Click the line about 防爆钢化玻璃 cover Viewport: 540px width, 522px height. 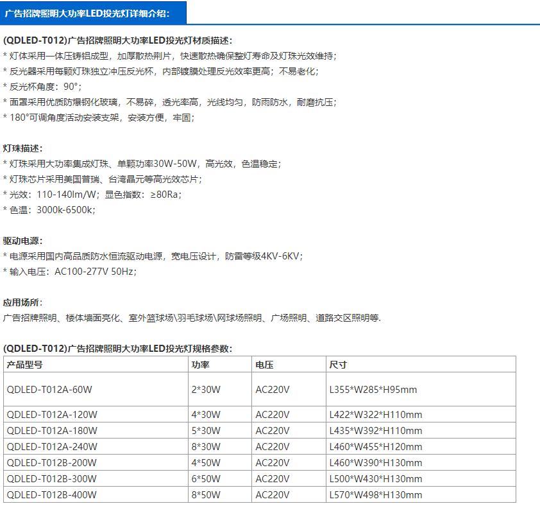(x=170, y=102)
